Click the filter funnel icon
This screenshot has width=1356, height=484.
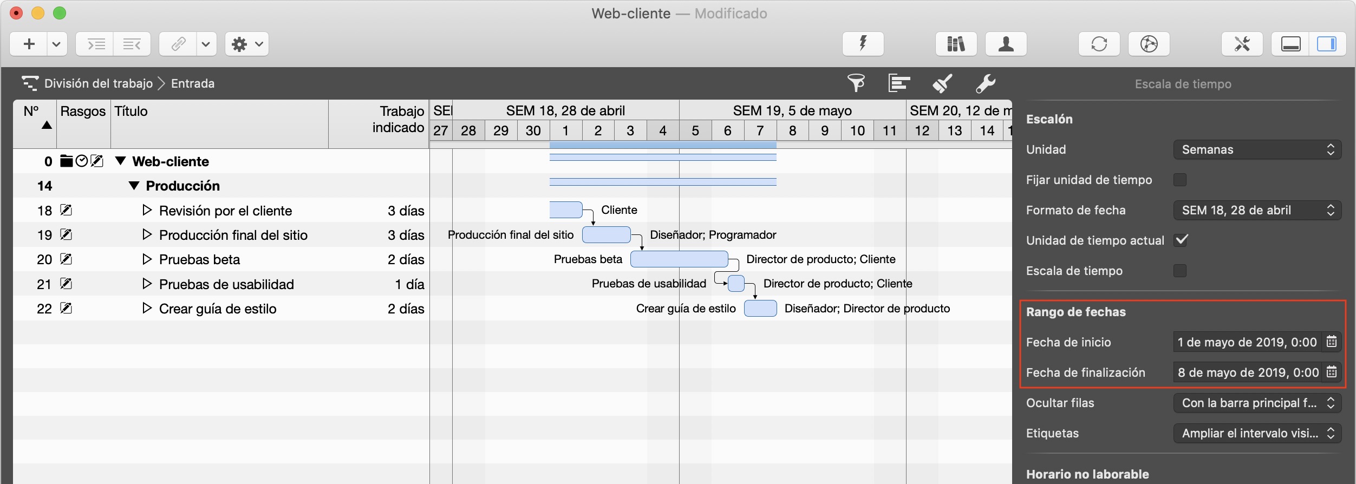856,83
